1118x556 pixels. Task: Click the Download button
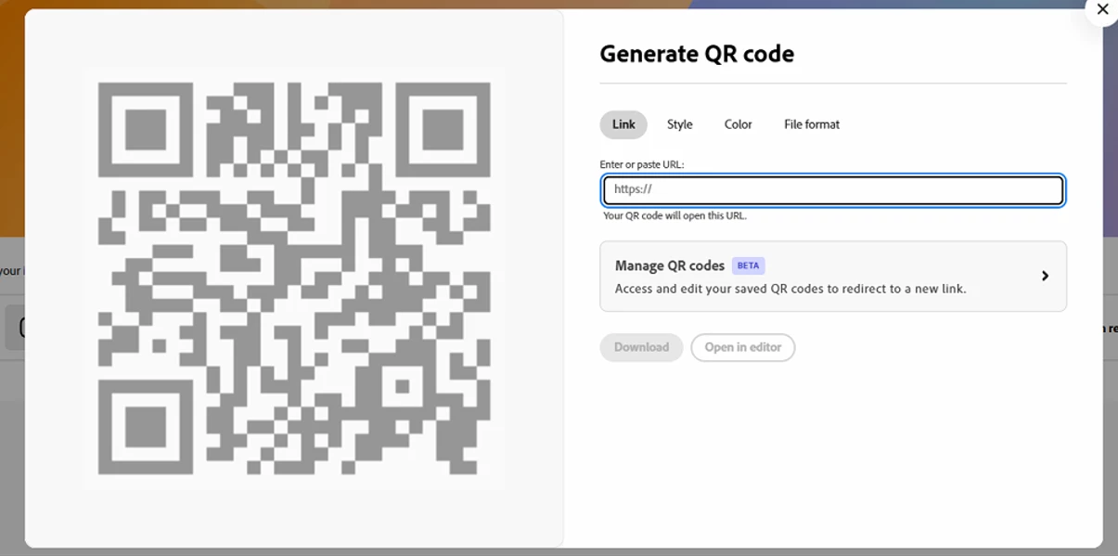click(641, 347)
